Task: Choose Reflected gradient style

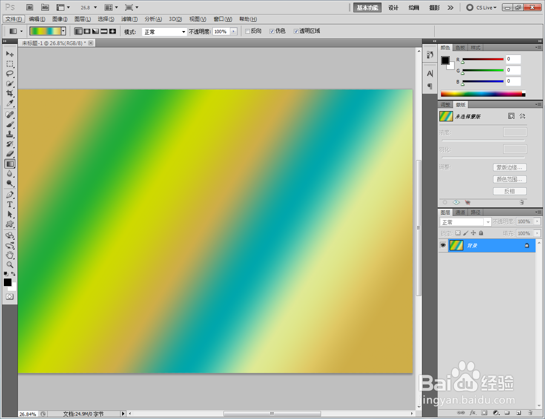Action: point(104,31)
